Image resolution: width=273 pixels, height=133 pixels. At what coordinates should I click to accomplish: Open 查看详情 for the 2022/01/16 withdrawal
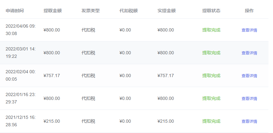click(x=249, y=99)
